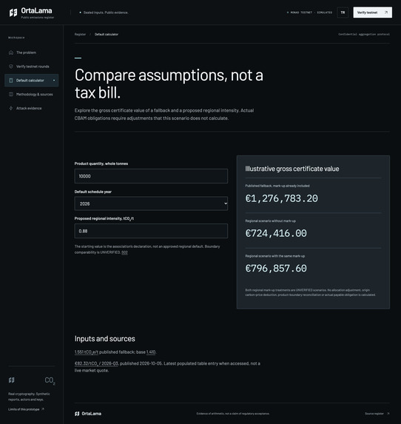This screenshot has width=401, height=424.
Task: Click 'Published fallback, mark-up already included' label
Action: pyautogui.click(x=277, y=186)
